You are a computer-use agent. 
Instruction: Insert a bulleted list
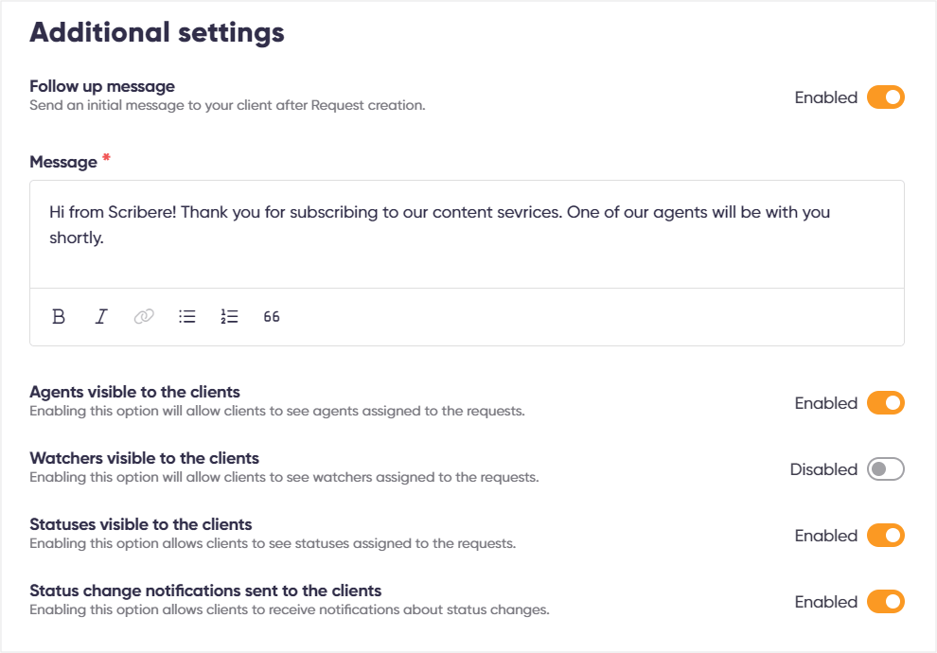point(187,317)
